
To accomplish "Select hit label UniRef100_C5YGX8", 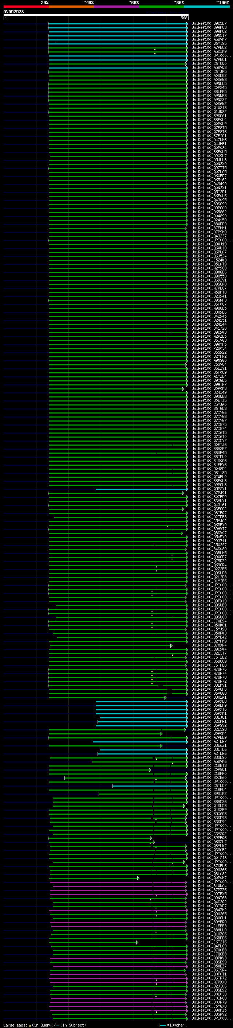I will tap(209, 1007).
